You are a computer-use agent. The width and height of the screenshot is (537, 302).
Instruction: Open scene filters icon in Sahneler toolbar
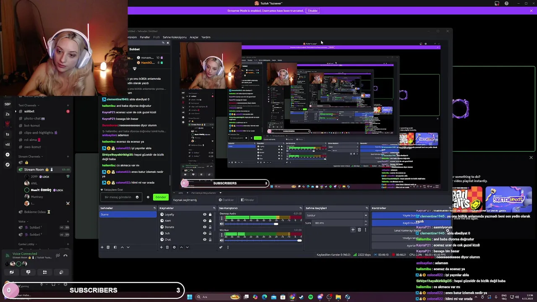coord(115,247)
